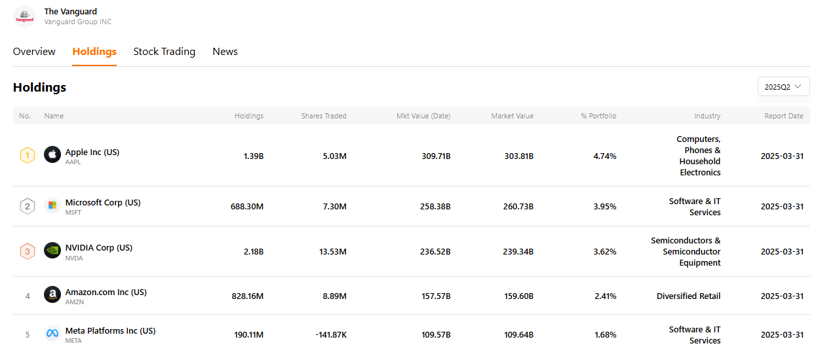837x352 pixels.
Task: Open the 2025Q2 quarter dropdown
Action: pyautogui.click(x=783, y=86)
